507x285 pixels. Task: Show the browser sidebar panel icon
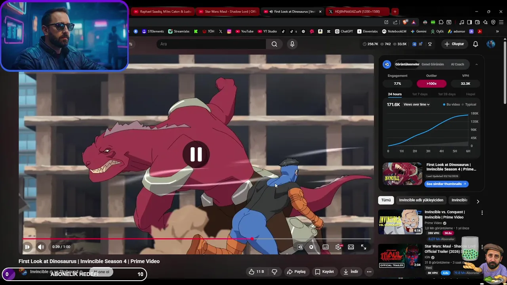(469, 22)
